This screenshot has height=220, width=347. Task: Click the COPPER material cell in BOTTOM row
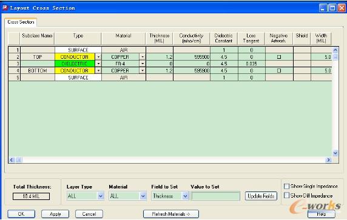[x=121, y=71]
